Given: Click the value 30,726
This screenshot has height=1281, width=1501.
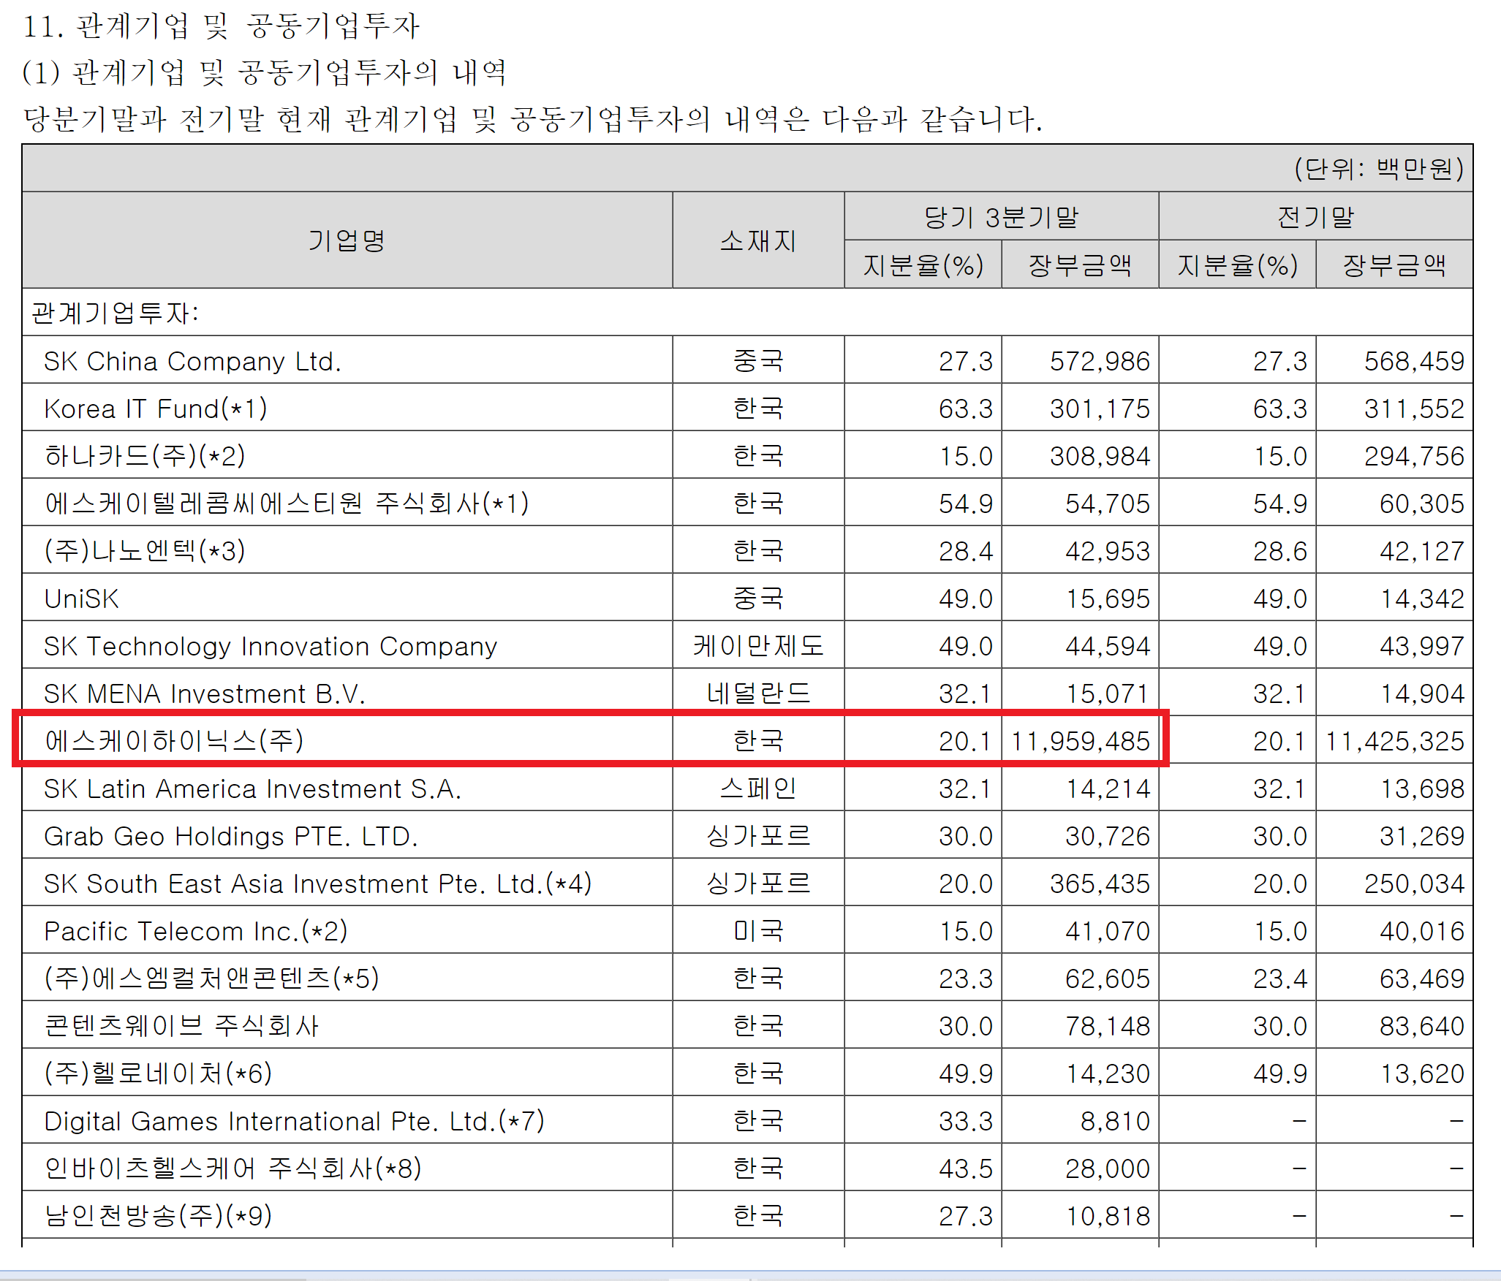Looking at the screenshot, I should tap(1107, 836).
